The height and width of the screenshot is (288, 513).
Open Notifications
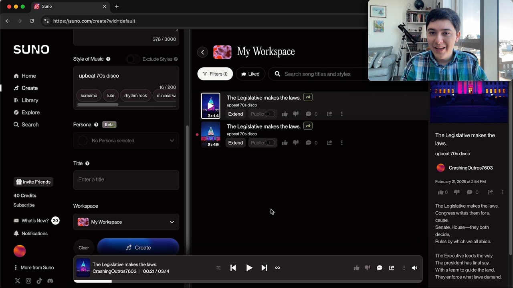(30, 234)
